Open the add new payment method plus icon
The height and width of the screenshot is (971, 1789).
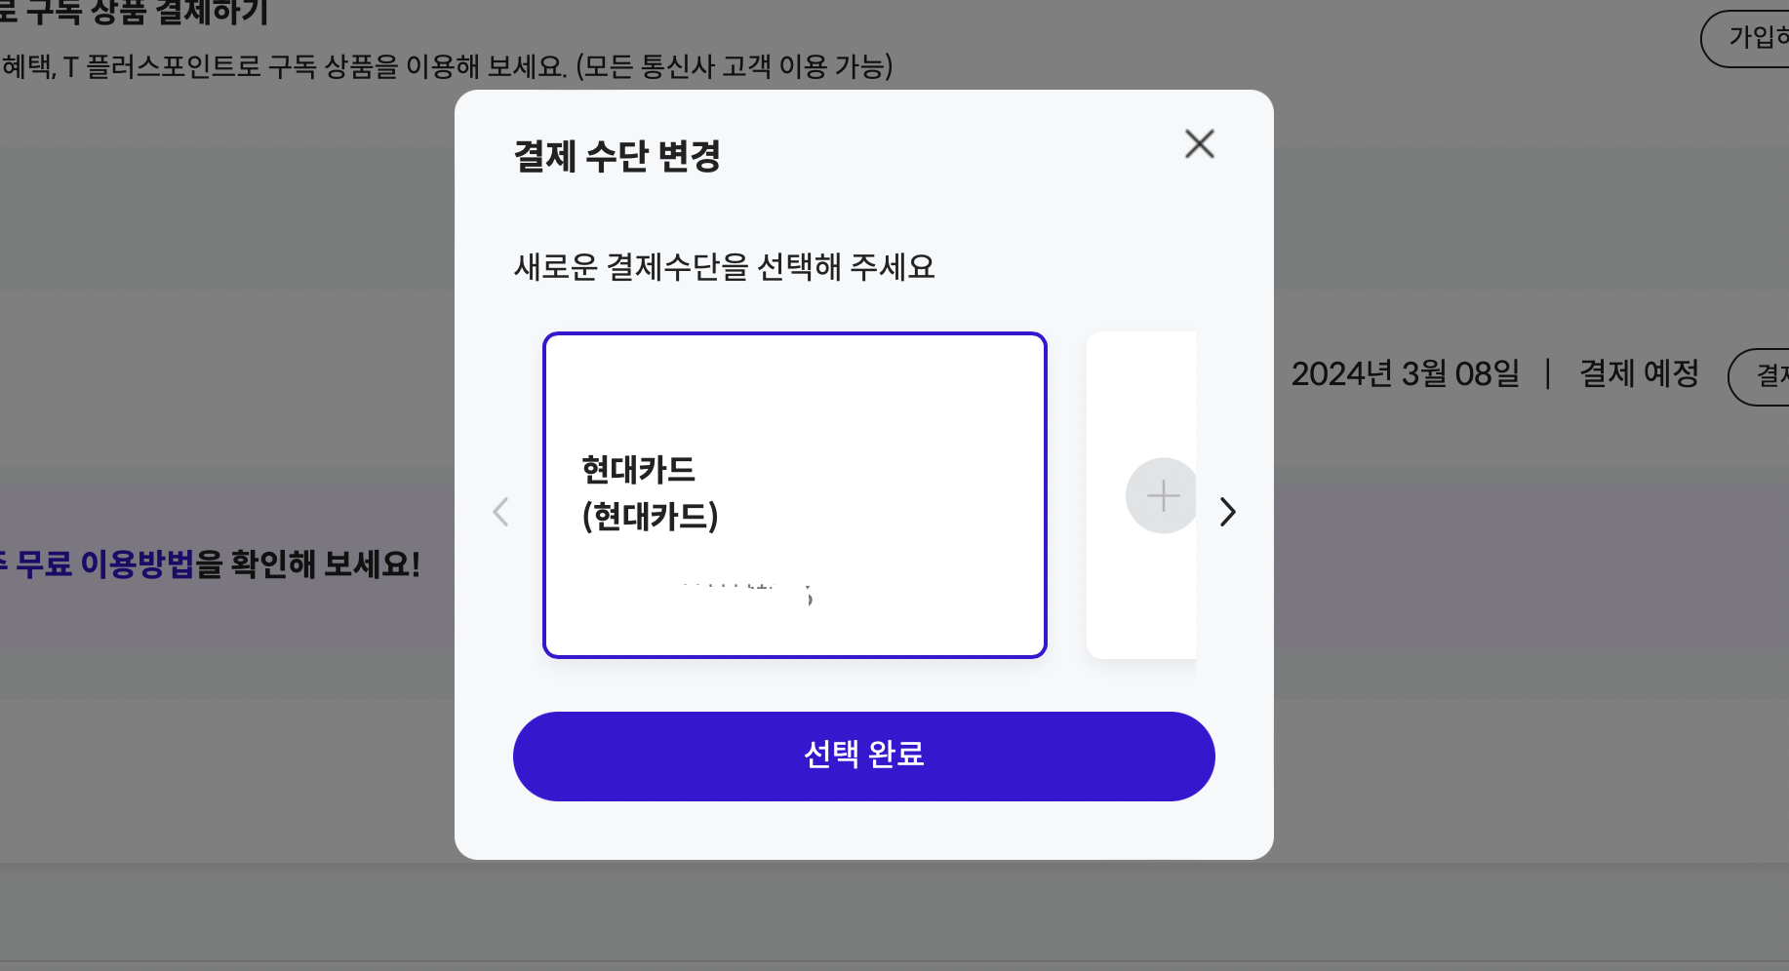click(1161, 495)
